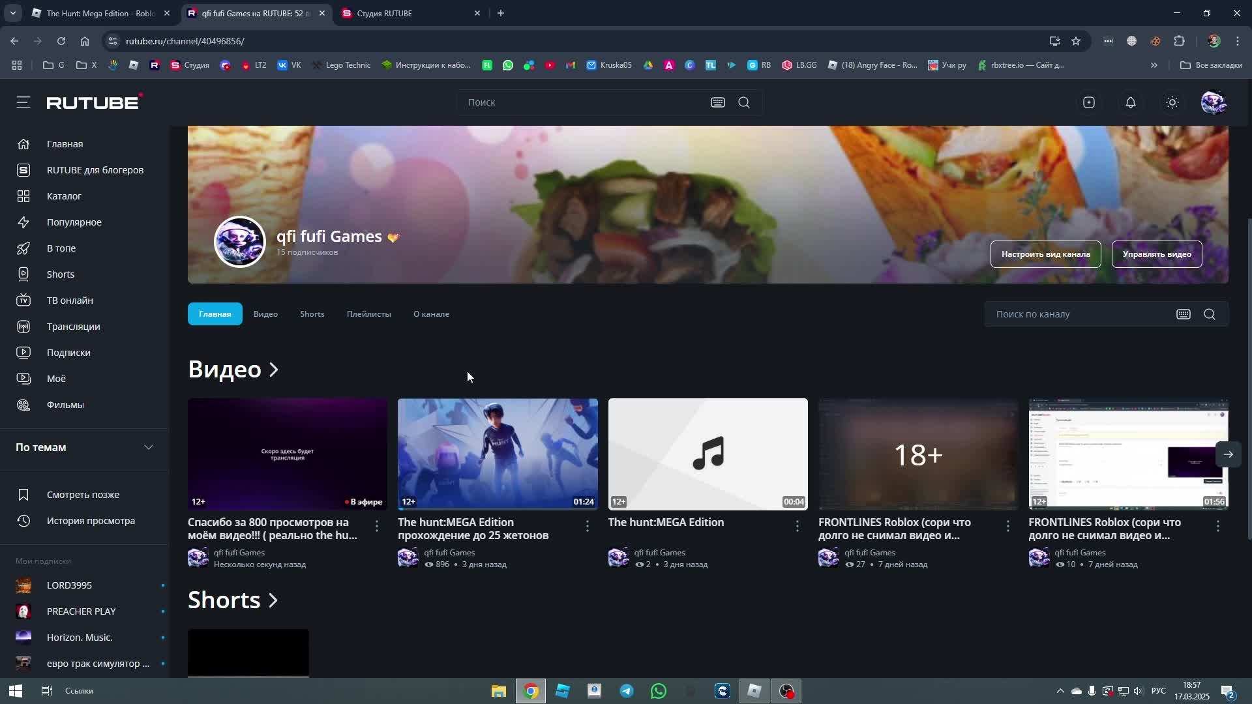Image resolution: width=1252 pixels, height=704 pixels.
Task: Expand the По темам section
Action: (84, 447)
